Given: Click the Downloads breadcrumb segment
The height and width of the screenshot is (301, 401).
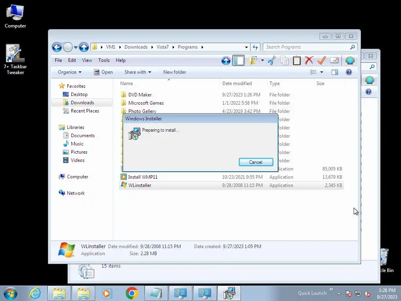Looking at the screenshot, I should [136, 47].
